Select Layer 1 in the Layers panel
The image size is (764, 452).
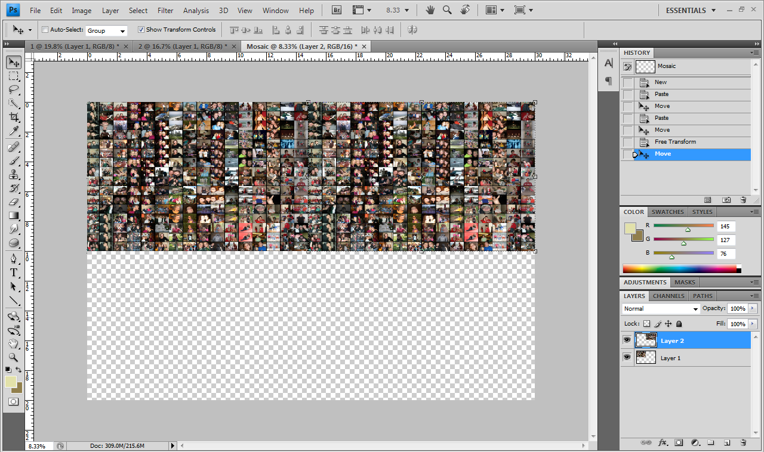click(x=686, y=358)
